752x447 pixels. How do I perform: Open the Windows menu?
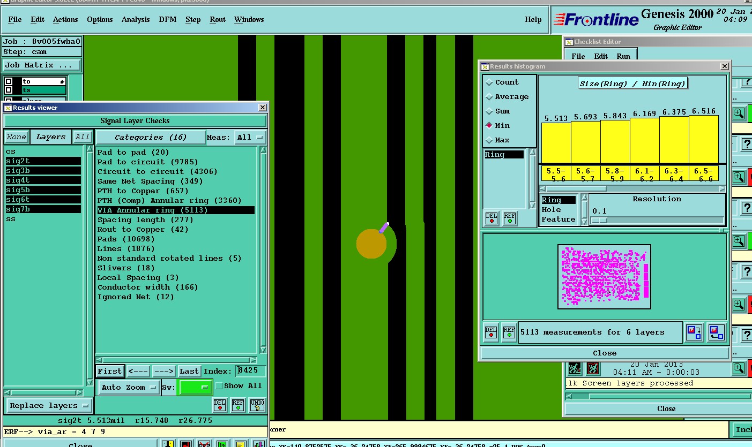pyautogui.click(x=249, y=20)
